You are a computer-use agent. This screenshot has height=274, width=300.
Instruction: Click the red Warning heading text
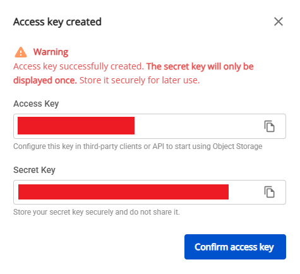click(x=51, y=52)
